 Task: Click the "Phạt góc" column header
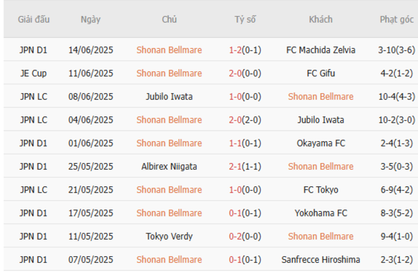(397, 19)
